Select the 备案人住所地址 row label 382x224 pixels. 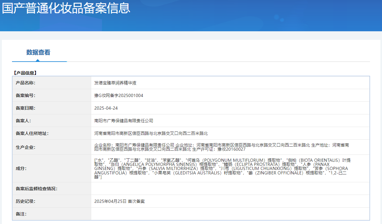point(32,133)
